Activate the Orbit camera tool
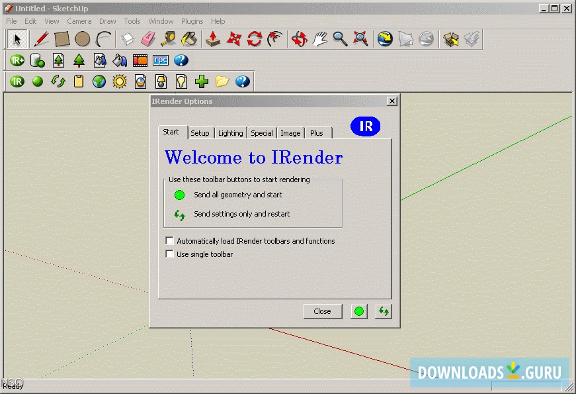The image size is (576, 394). pyautogui.click(x=300, y=39)
